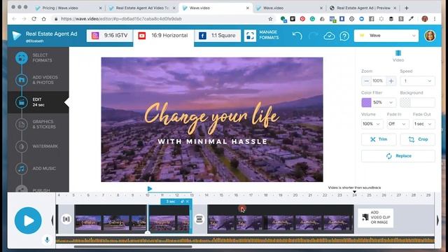The image size is (448, 252).
Task: Click the Video panel icon at right
Action: click(398, 53)
